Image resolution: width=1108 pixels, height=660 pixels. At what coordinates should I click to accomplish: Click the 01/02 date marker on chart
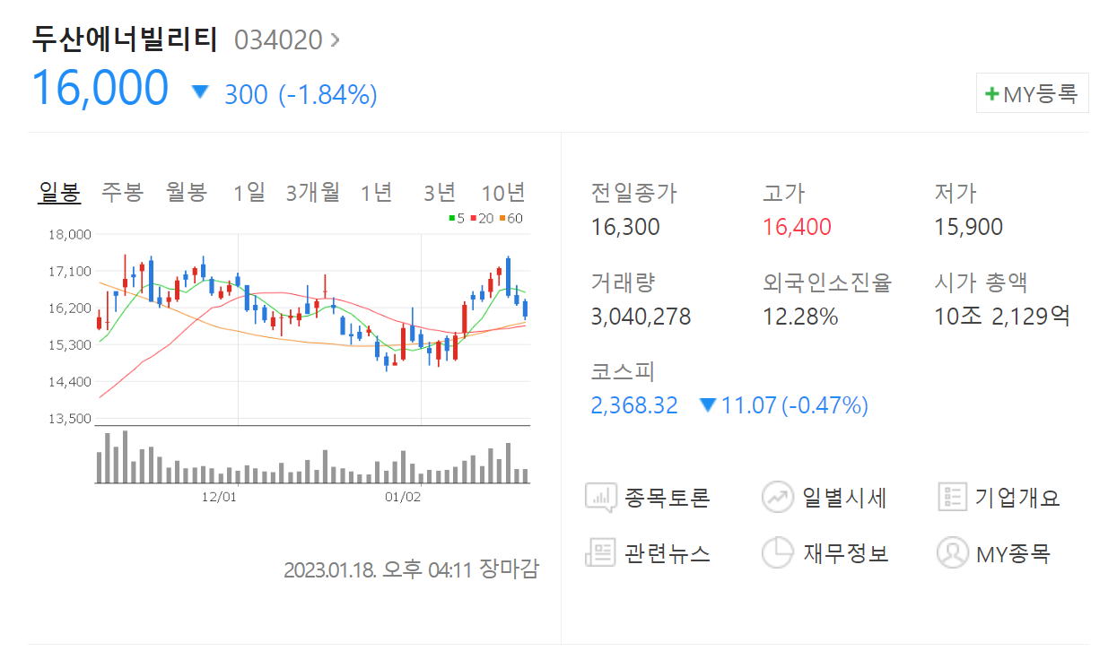[x=403, y=496]
